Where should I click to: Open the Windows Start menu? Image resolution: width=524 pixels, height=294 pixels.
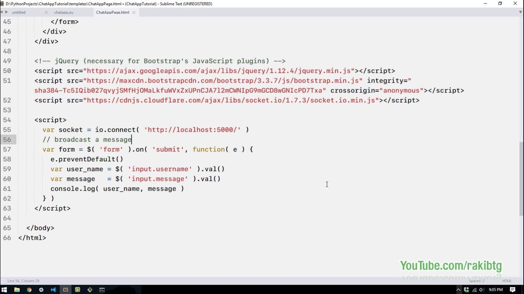[x=5, y=290]
